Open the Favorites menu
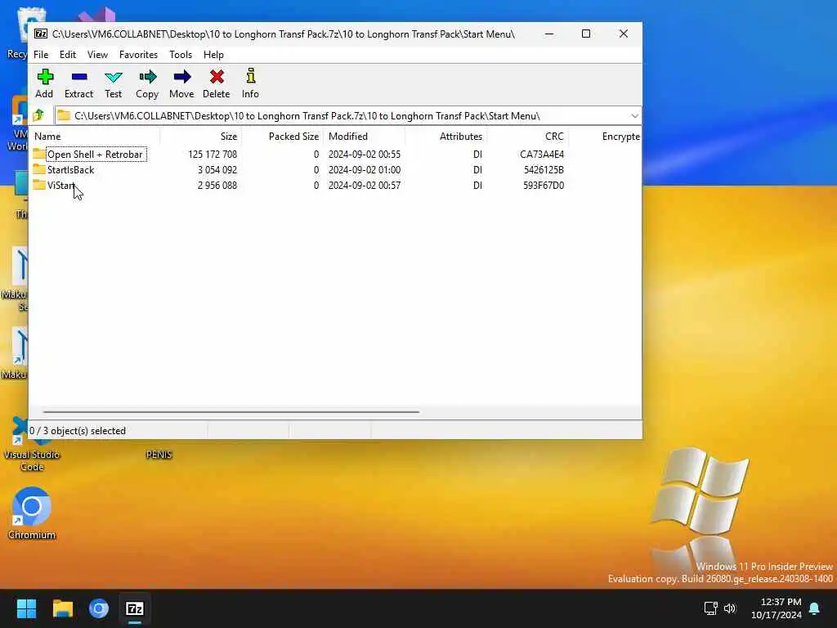The width and height of the screenshot is (837, 628). (x=138, y=55)
